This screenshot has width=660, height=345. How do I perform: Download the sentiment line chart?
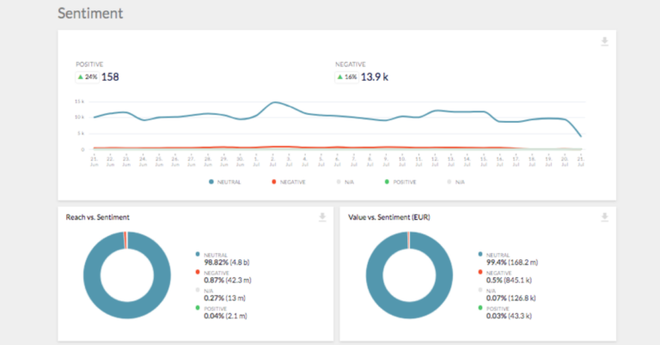click(605, 42)
